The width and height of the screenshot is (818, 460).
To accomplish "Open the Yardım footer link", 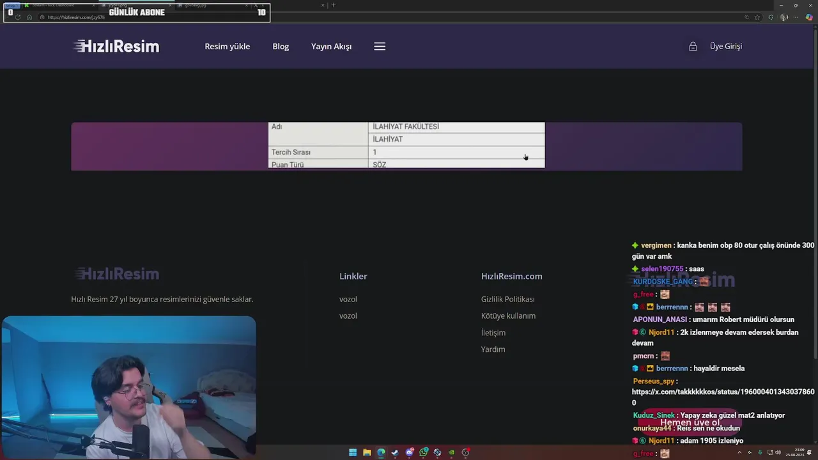I will (493, 349).
